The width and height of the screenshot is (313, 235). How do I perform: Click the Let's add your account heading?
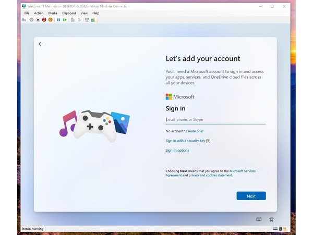click(x=203, y=58)
